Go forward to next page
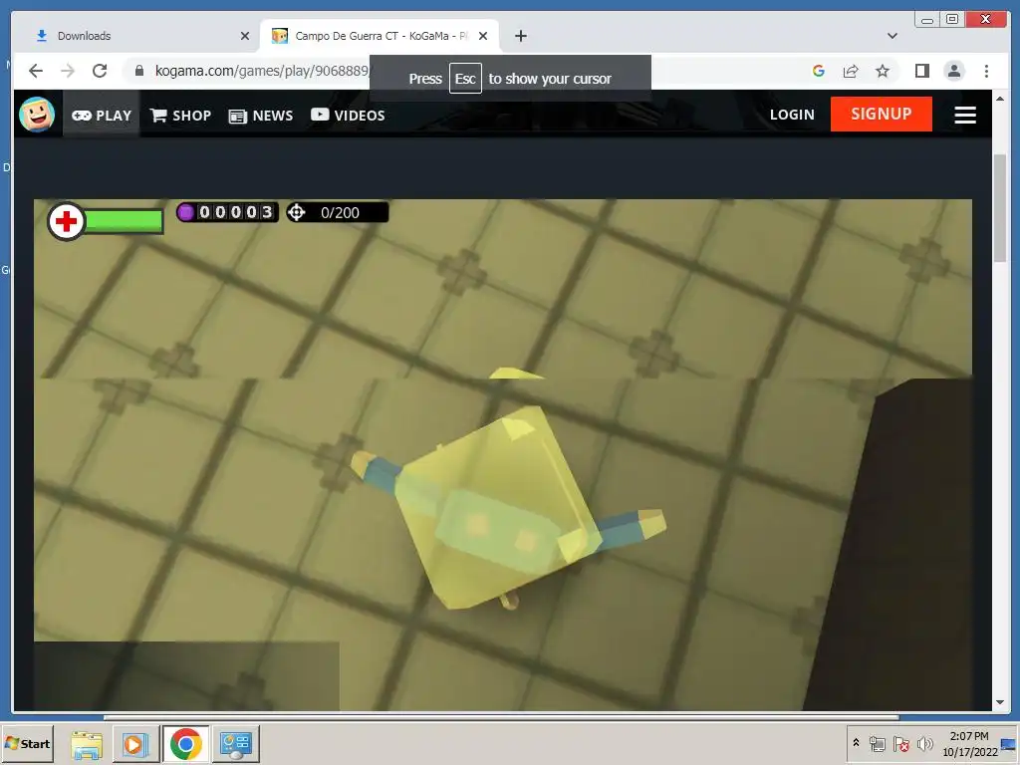The height and width of the screenshot is (765, 1020). (68, 71)
